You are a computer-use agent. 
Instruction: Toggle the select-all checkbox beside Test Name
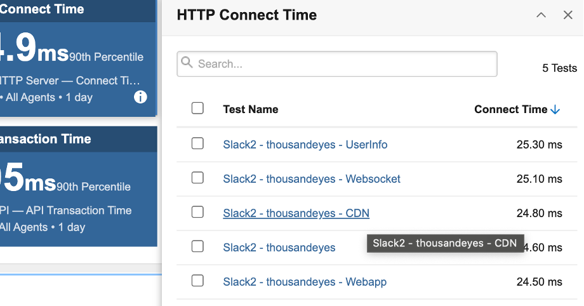coord(197,109)
